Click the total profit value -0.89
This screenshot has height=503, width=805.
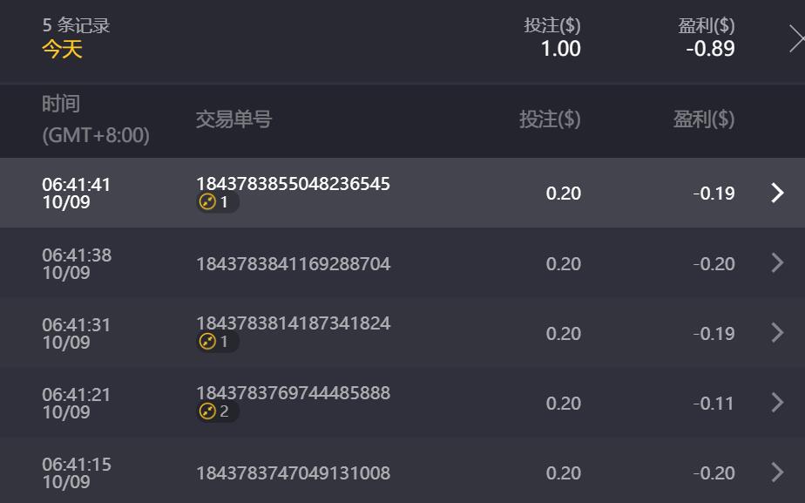(710, 49)
